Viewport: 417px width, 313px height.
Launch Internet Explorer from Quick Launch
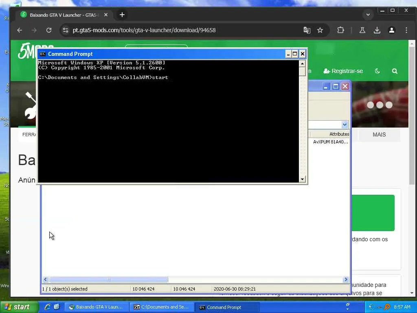(x=48, y=307)
